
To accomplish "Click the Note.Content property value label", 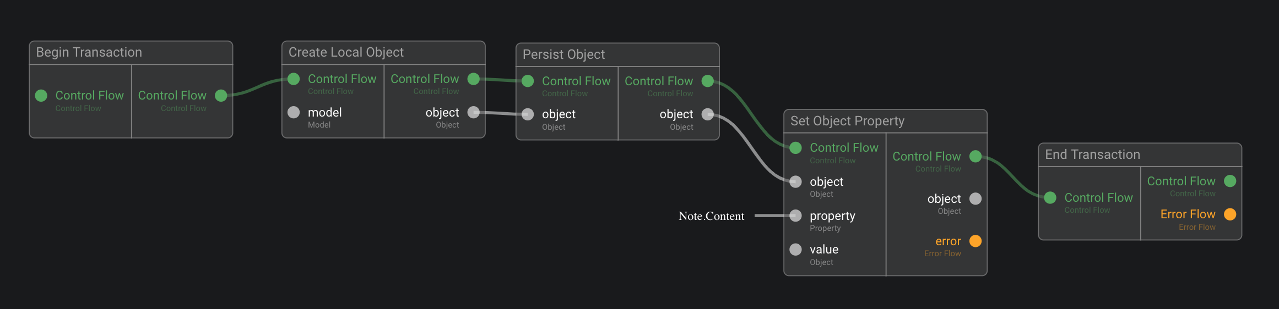I will pos(711,217).
